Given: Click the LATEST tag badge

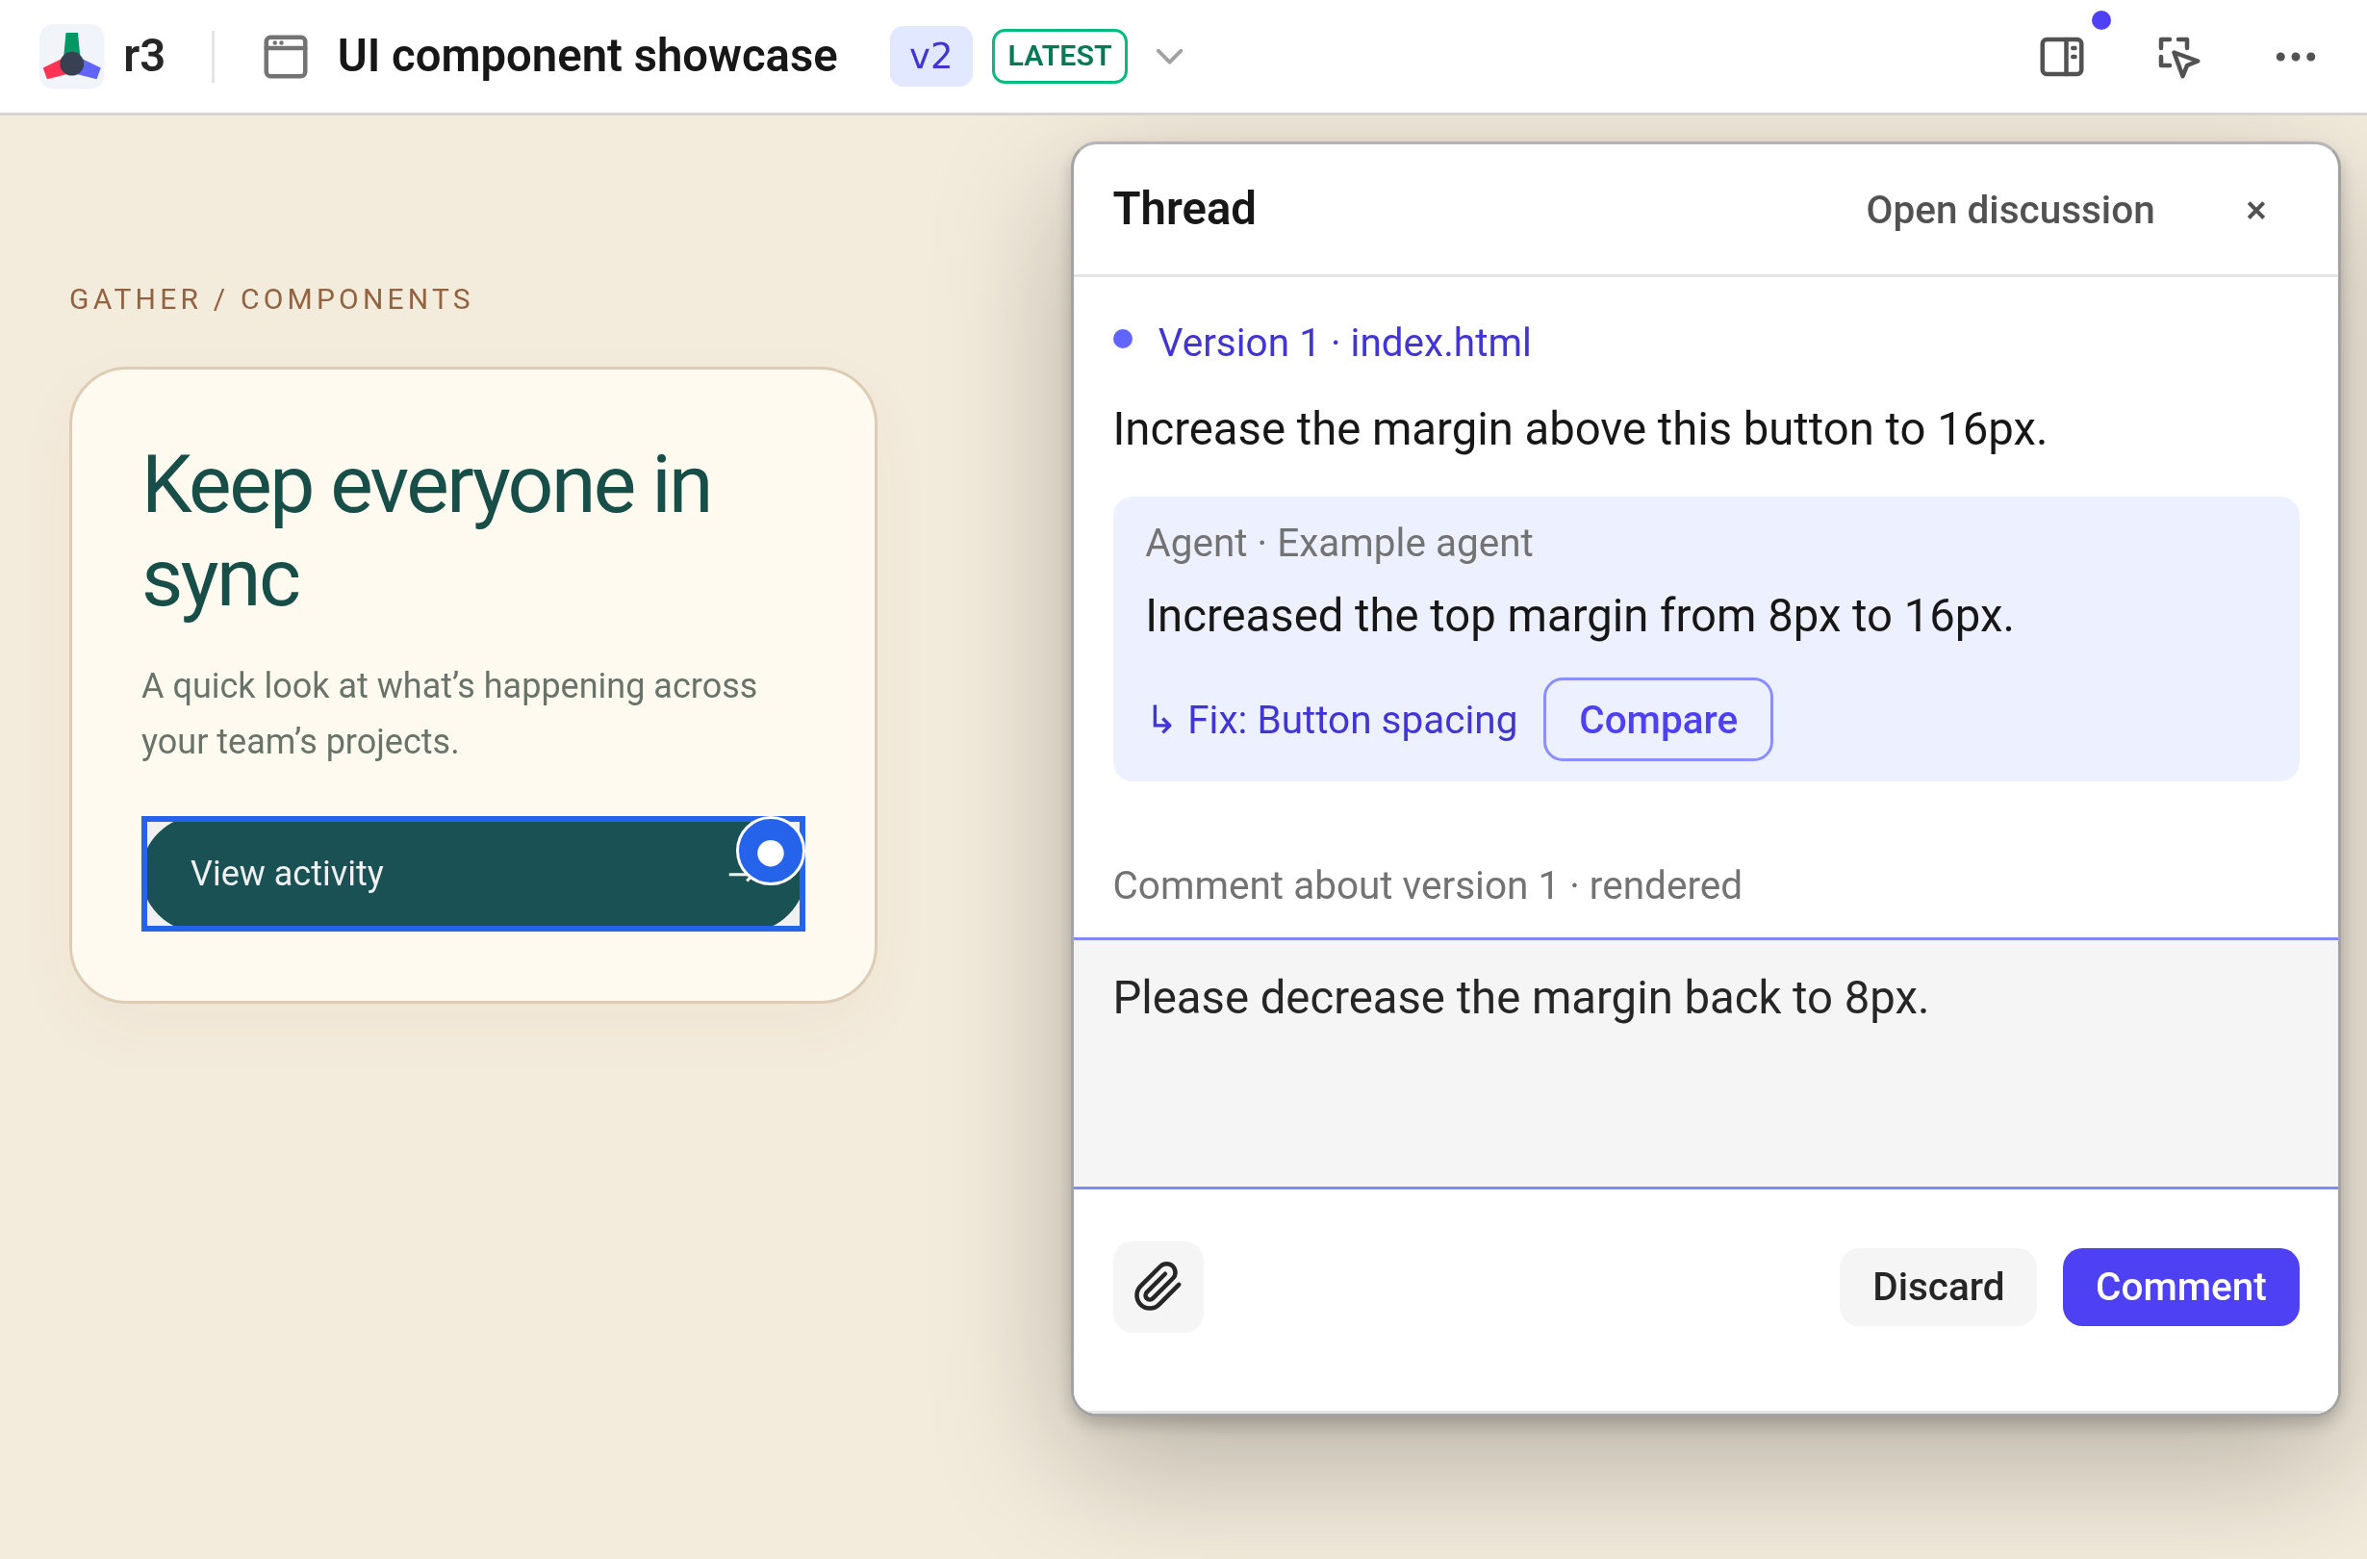Looking at the screenshot, I should pos(1059,57).
